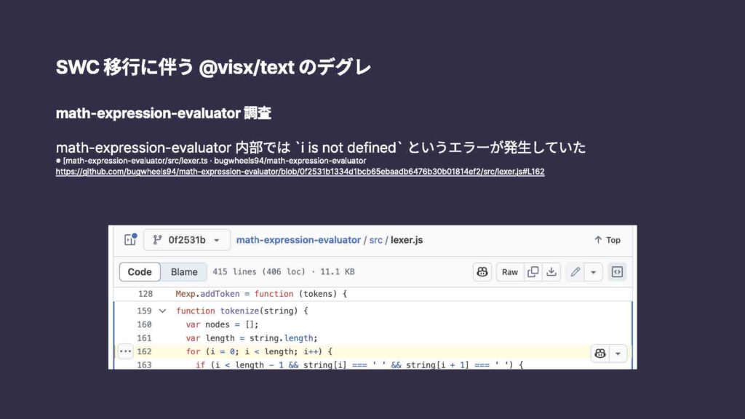
Task: Click the pencil edit file icon
Action: (x=575, y=272)
